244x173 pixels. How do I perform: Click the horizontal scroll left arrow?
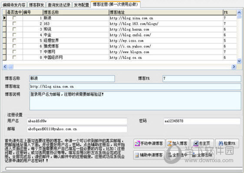(5, 67)
